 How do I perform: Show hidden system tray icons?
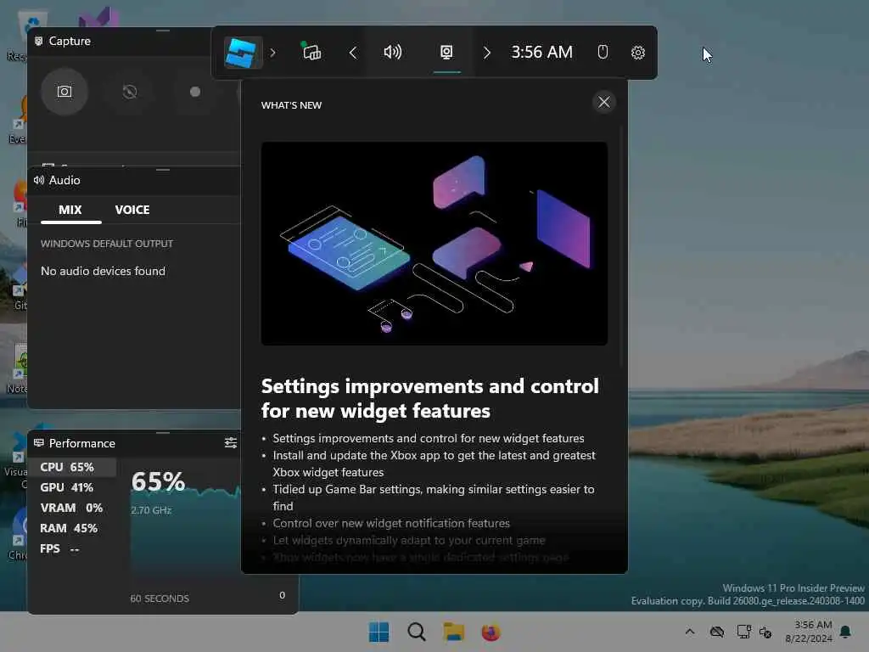tap(690, 632)
